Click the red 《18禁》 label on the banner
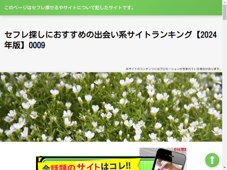 tap(180, 150)
